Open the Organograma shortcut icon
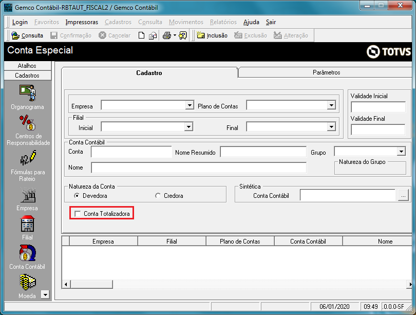The image size is (416, 315). coord(28,93)
